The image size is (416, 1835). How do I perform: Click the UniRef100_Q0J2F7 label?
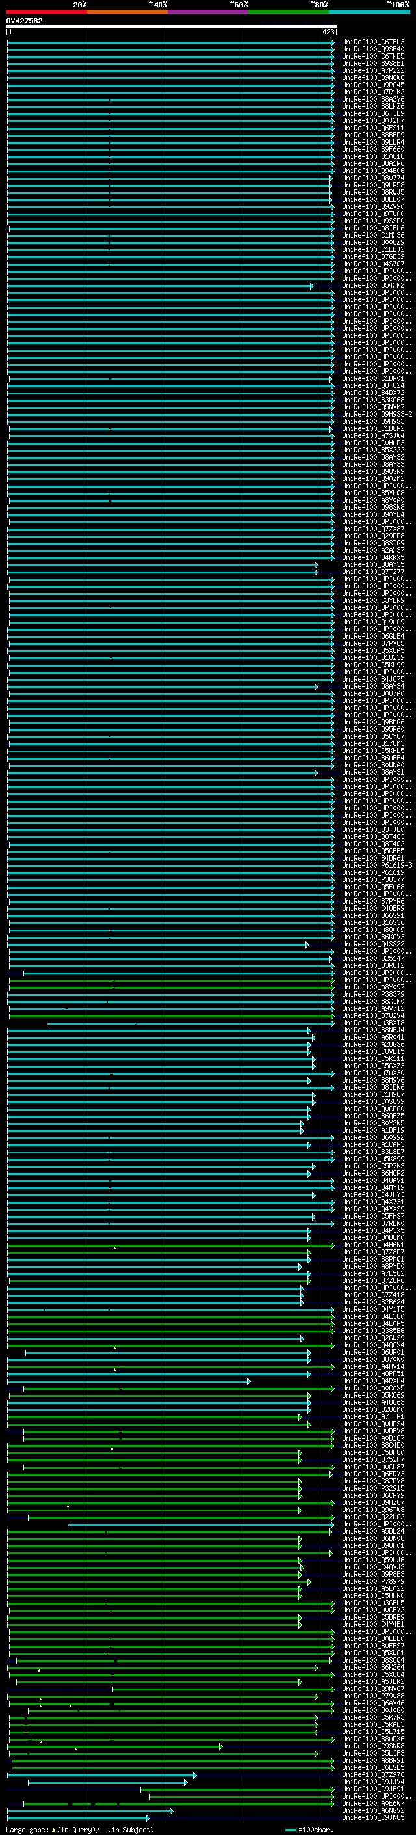click(x=373, y=120)
